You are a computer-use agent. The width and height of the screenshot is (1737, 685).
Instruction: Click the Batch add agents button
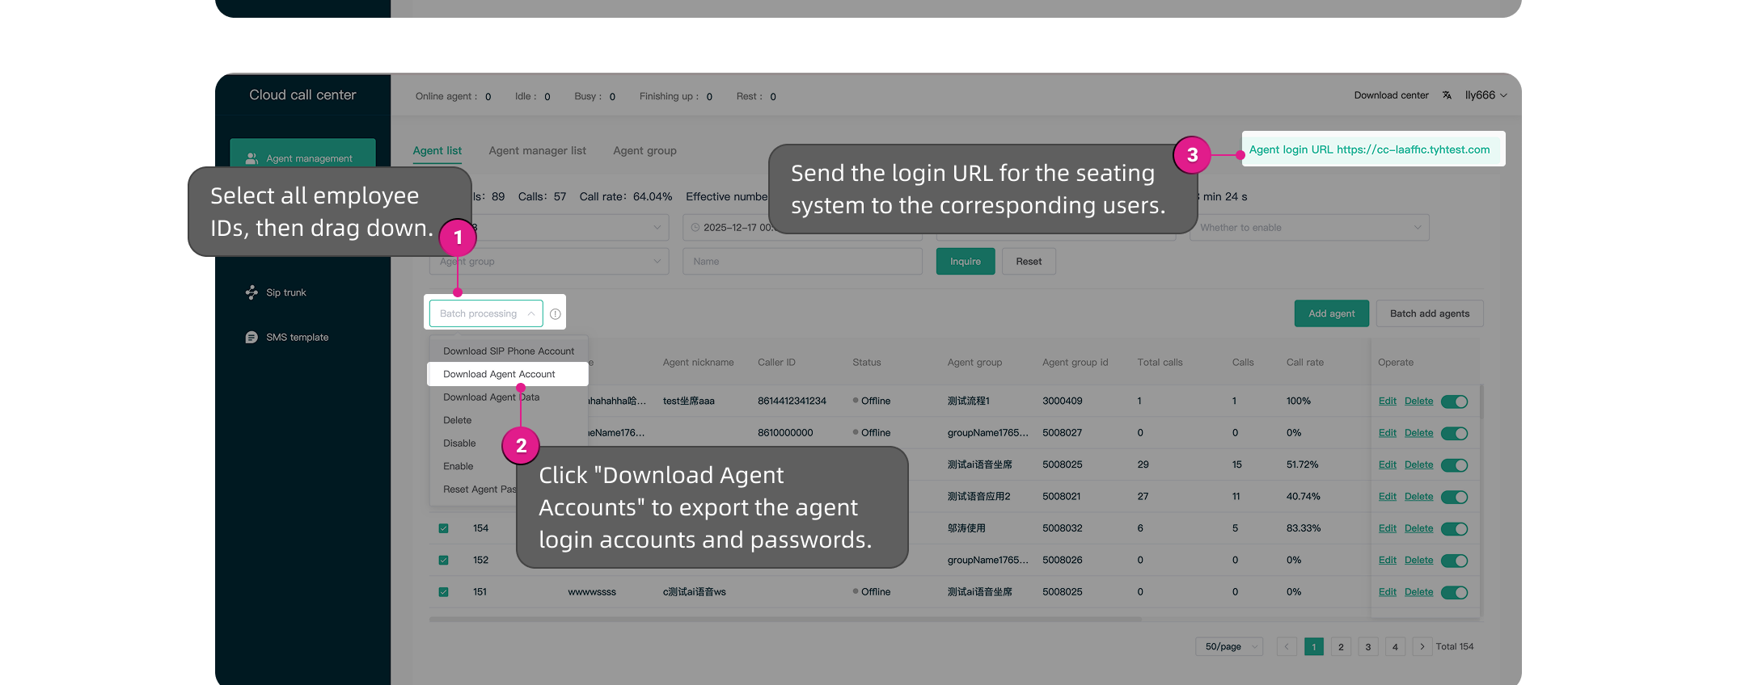tap(1429, 313)
